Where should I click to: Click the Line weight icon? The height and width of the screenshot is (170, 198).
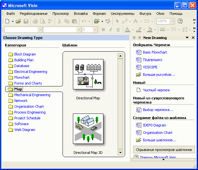(163, 30)
